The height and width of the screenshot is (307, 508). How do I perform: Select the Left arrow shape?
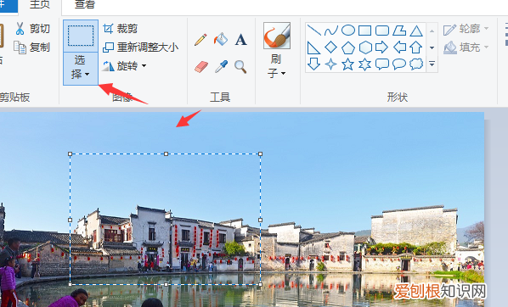pos(399,47)
